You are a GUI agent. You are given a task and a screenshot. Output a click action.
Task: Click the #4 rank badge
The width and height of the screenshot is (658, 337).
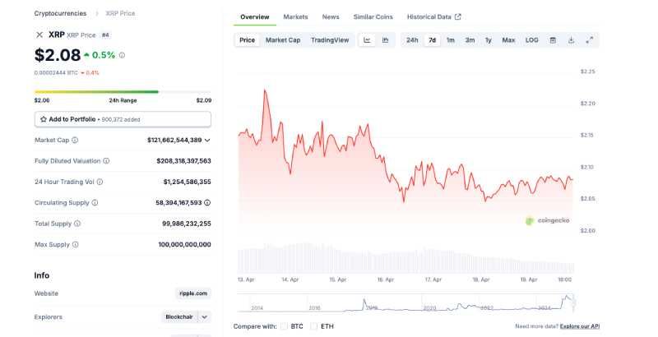(x=105, y=35)
